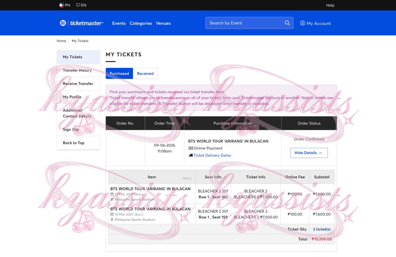Click the delivery truck icon

click(x=190, y=156)
